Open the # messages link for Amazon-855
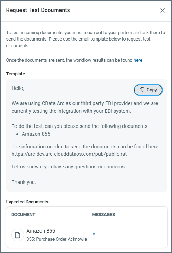This screenshot has height=253, width=172. [x=94, y=235]
